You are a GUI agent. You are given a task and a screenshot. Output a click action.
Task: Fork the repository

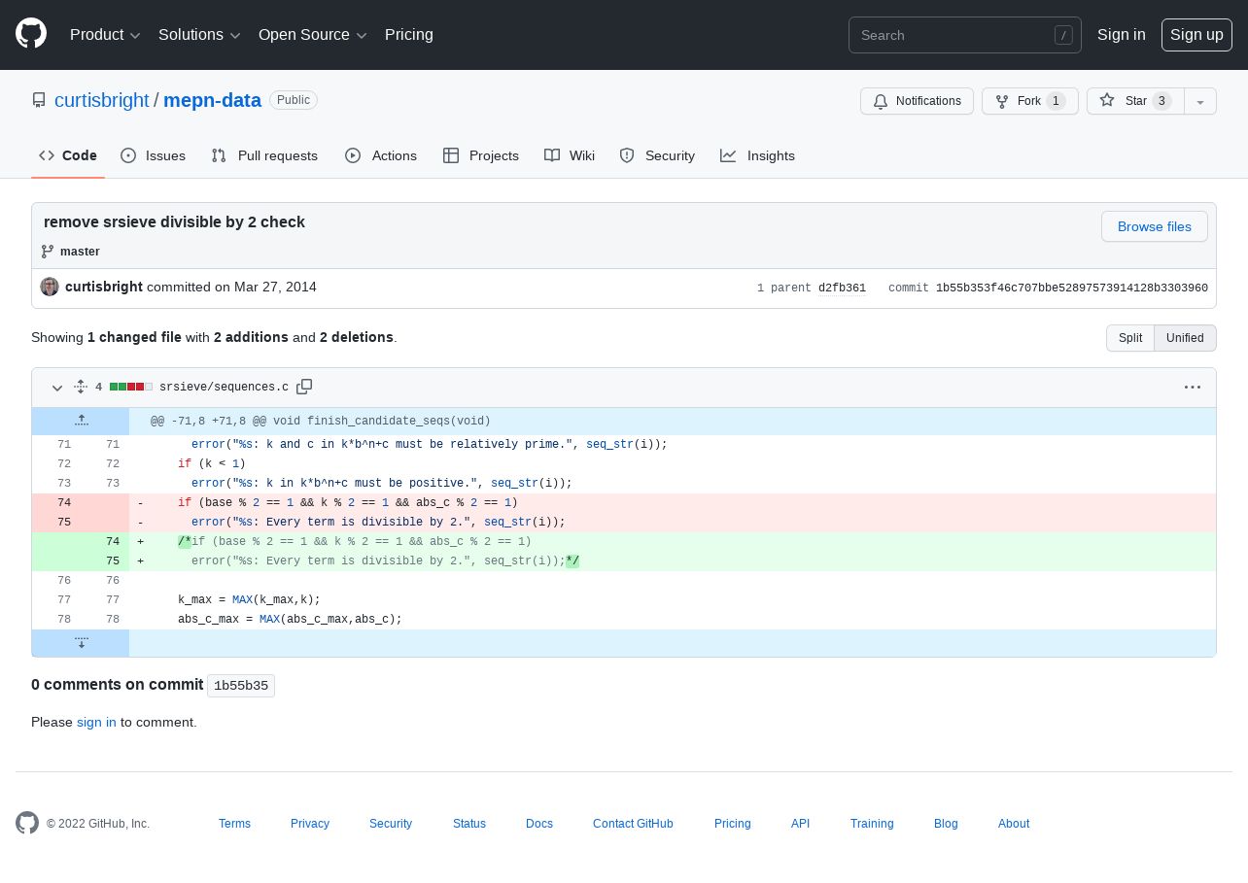click(1029, 101)
